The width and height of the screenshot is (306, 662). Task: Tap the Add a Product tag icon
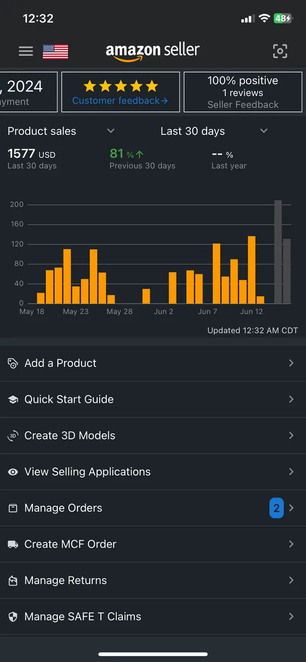click(x=13, y=363)
